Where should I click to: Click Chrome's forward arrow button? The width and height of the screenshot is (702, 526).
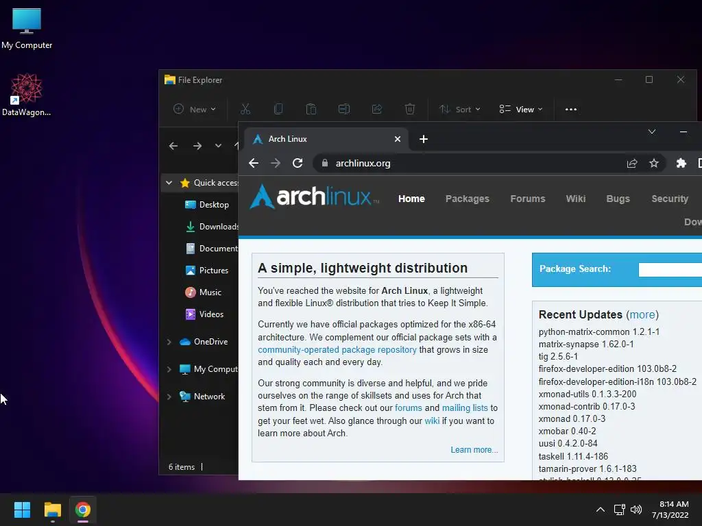coord(276,163)
